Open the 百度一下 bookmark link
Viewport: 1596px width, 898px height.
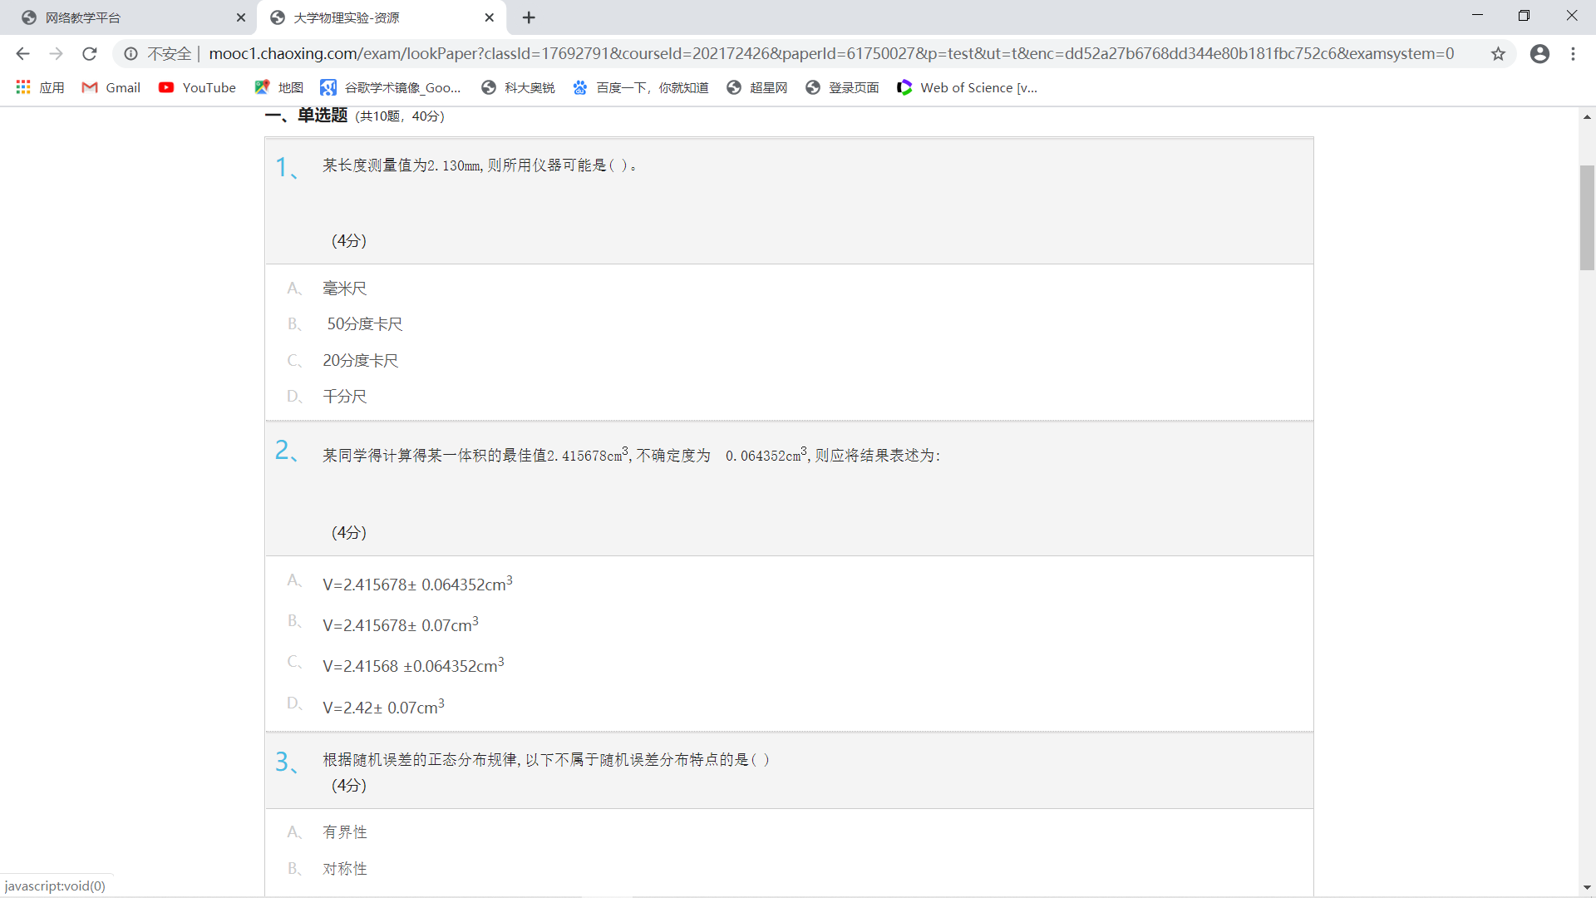(640, 87)
